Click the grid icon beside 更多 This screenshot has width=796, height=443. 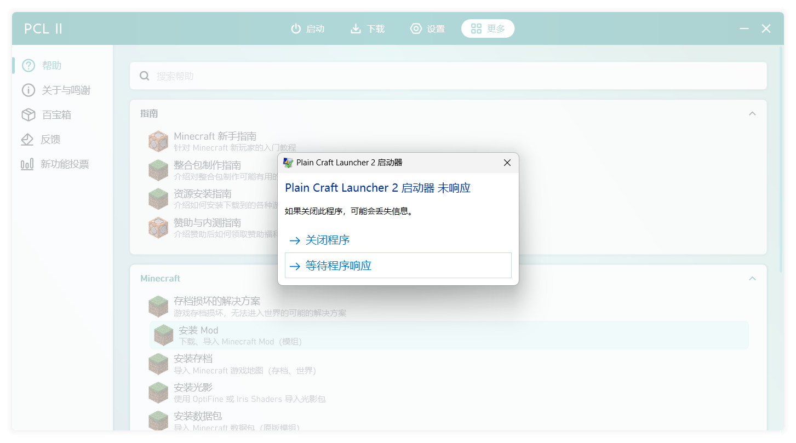pyautogui.click(x=476, y=28)
